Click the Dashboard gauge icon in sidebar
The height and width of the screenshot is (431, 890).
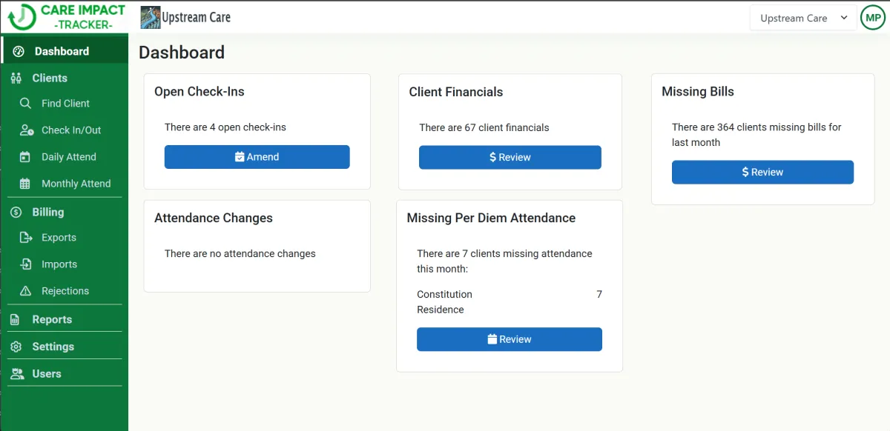click(x=19, y=51)
